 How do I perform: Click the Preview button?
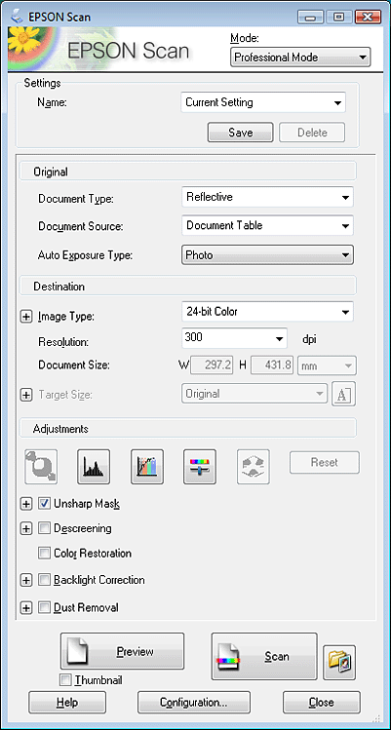[122, 651]
